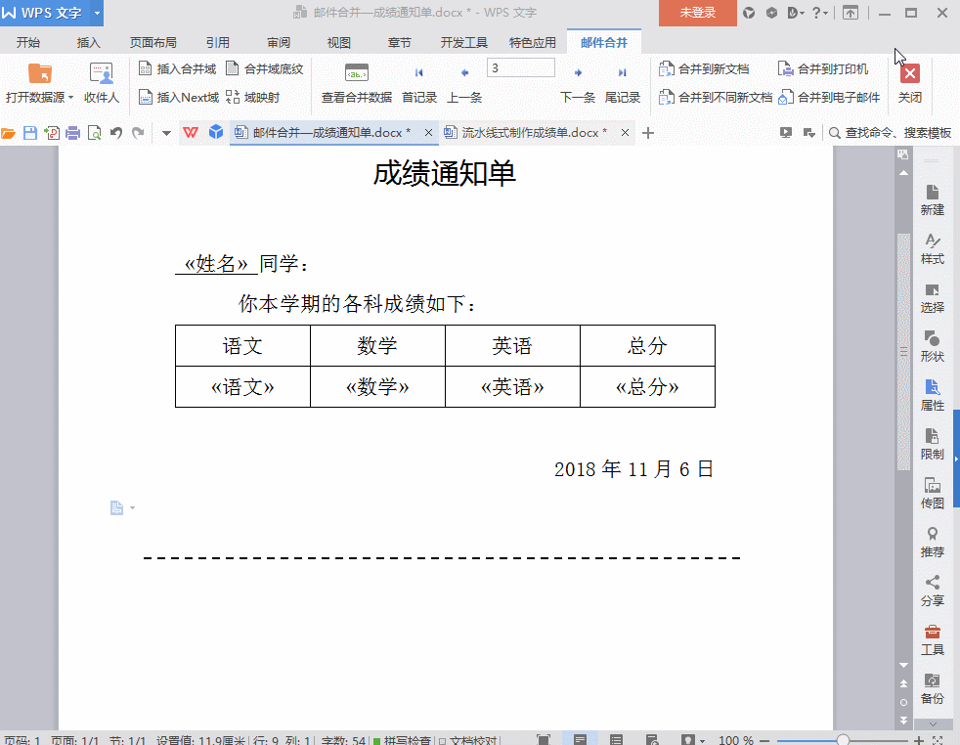Open 限制 editing panel in sidebar
960x745 pixels.
pos(933,445)
